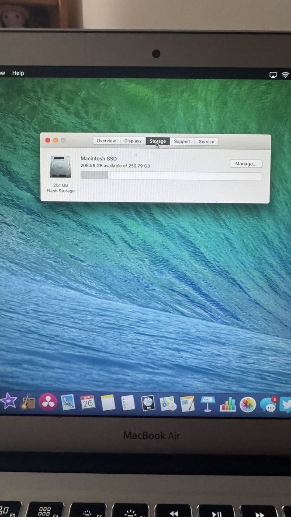Open the Help menu
291x517 pixels.
pos(18,73)
